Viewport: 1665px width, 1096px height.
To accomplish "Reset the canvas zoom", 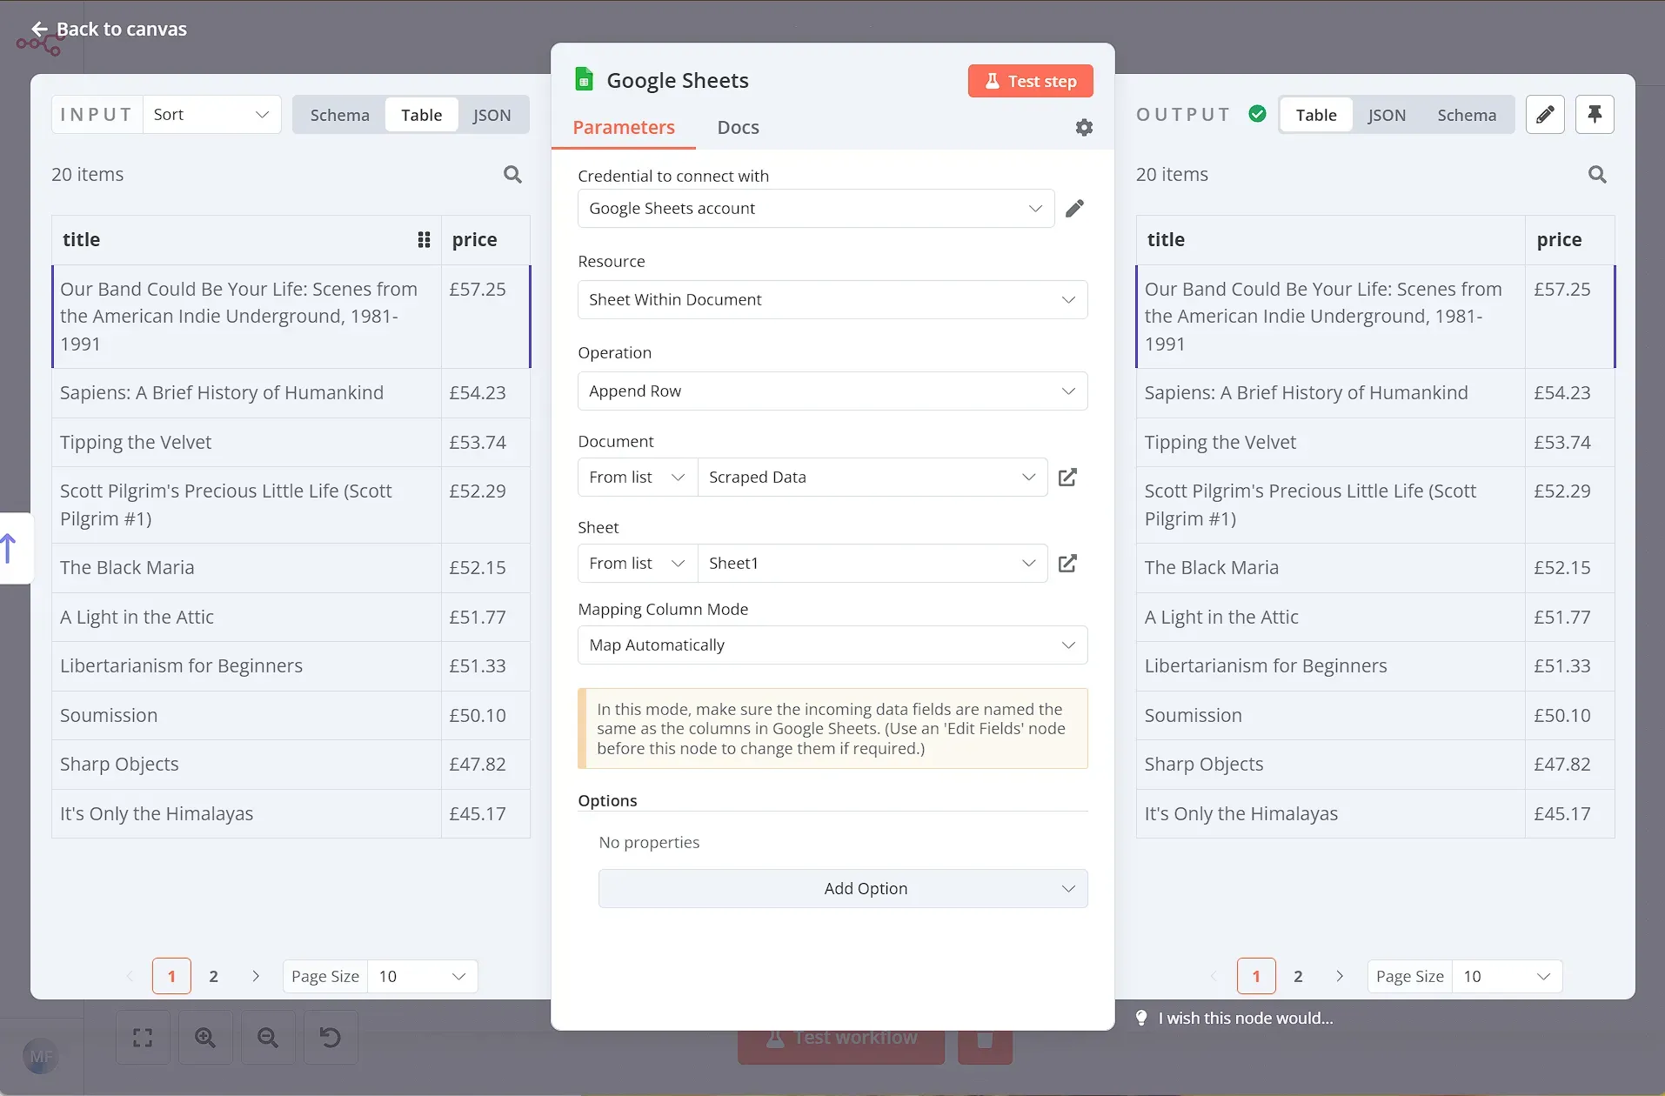I will point(330,1037).
